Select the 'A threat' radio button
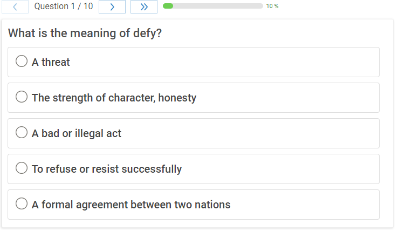 [22, 62]
